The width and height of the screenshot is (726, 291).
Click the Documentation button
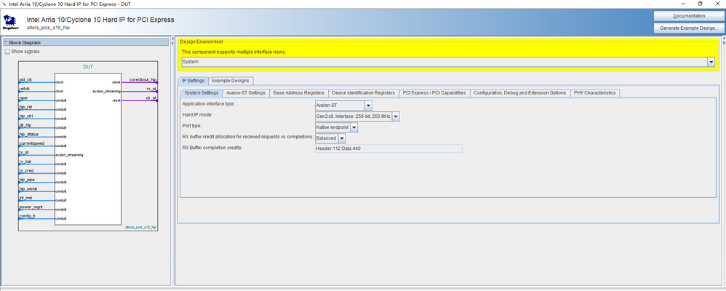pyautogui.click(x=688, y=16)
